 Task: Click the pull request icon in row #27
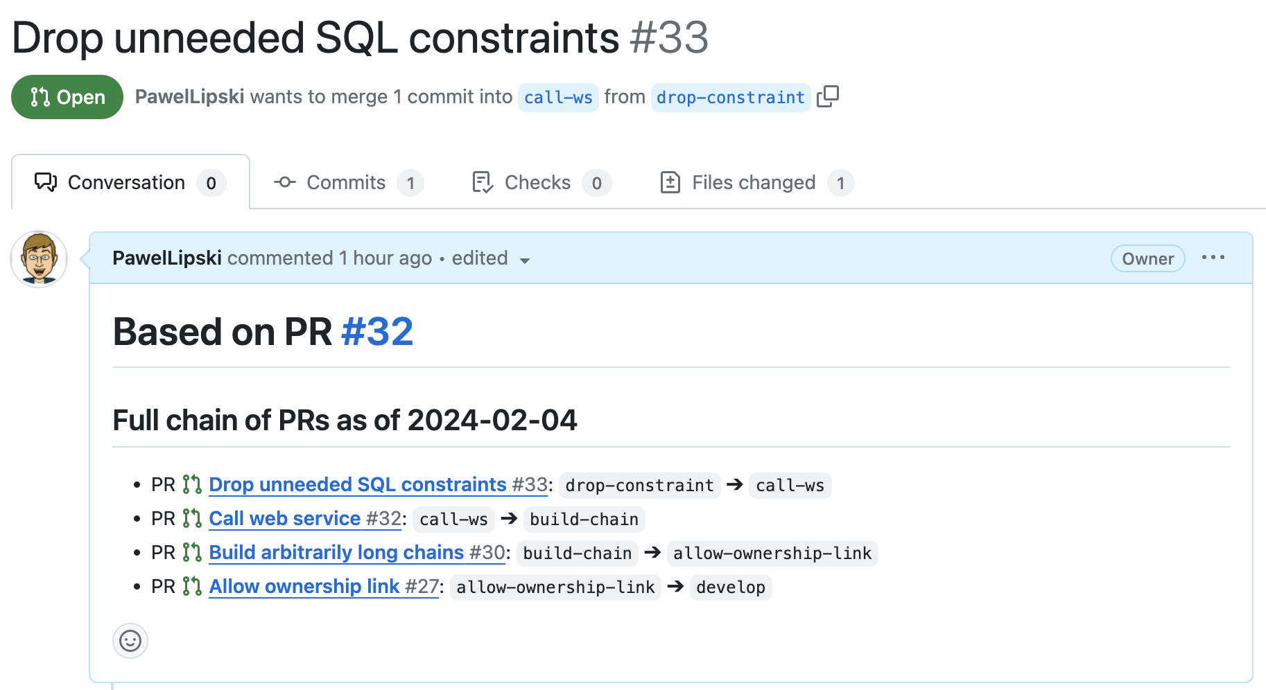[x=192, y=586]
